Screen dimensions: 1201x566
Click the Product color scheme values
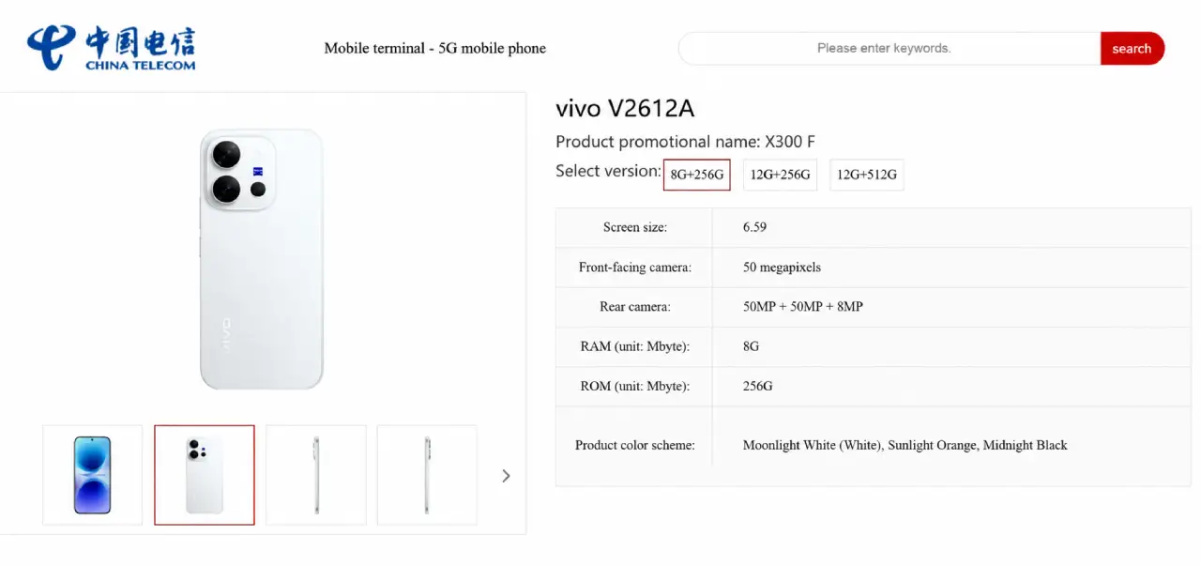tap(905, 445)
